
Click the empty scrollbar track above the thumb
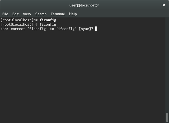coord(167,65)
